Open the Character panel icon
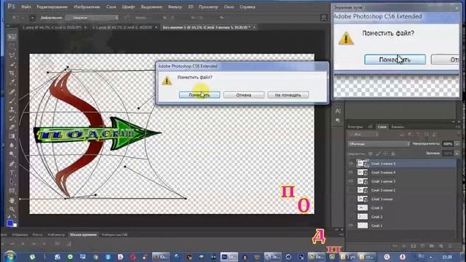The width and height of the screenshot is (466, 262). coord(338,111)
